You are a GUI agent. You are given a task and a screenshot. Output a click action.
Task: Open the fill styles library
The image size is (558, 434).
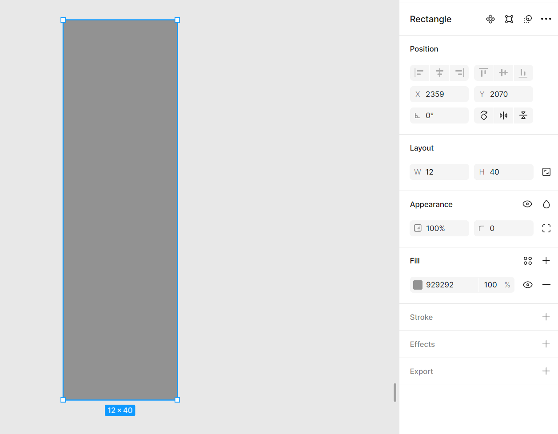point(527,261)
